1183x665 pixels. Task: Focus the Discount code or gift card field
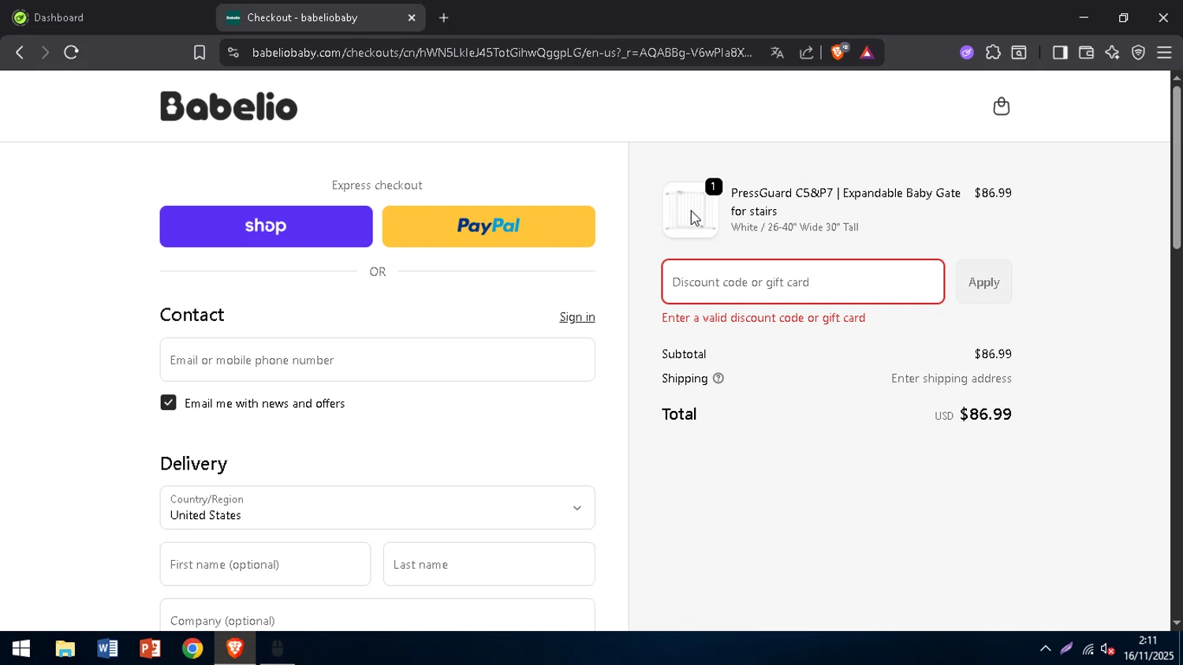tap(803, 282)
